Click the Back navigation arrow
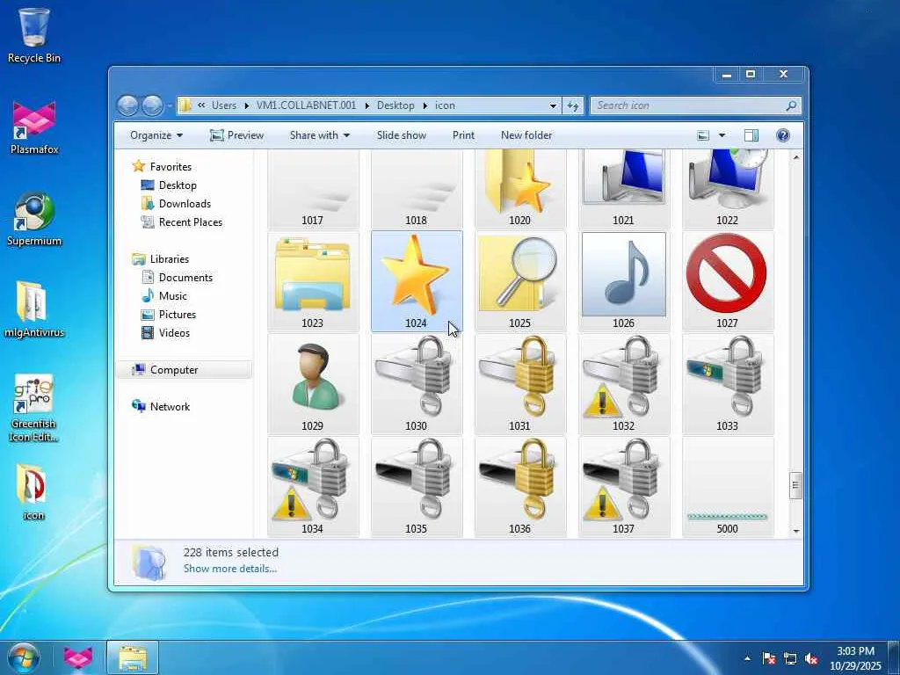Image resolution: width=900 pixels, height=675 pixels. click(x=127, y=105)
